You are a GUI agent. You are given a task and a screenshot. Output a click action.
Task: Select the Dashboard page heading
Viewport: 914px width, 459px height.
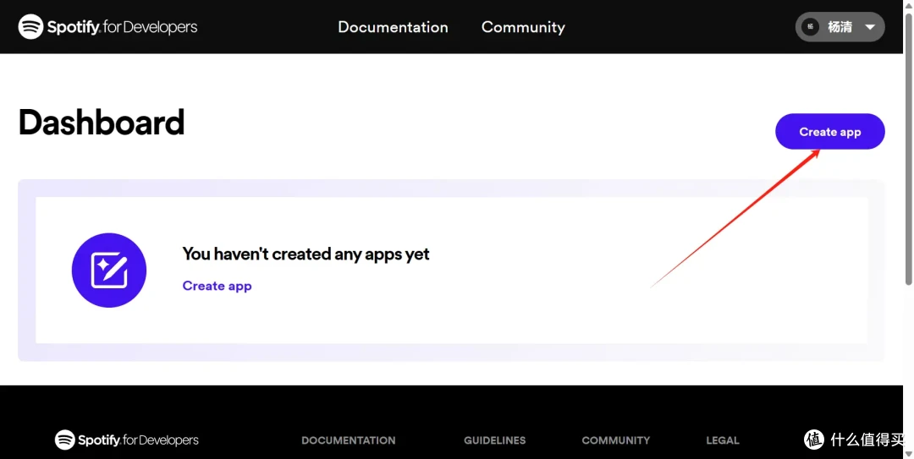pos(102,123)
